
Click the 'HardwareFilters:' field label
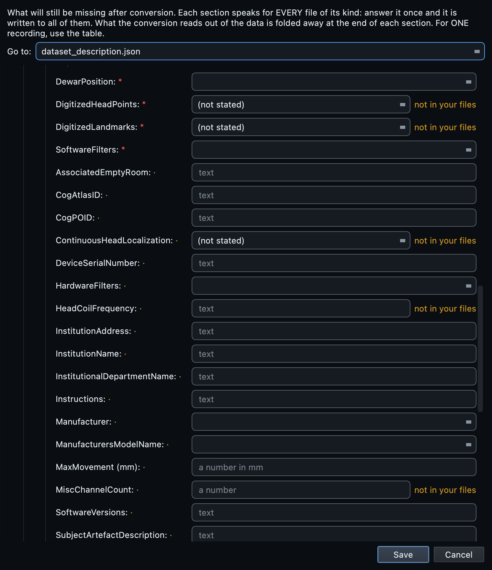coord(88,286)
